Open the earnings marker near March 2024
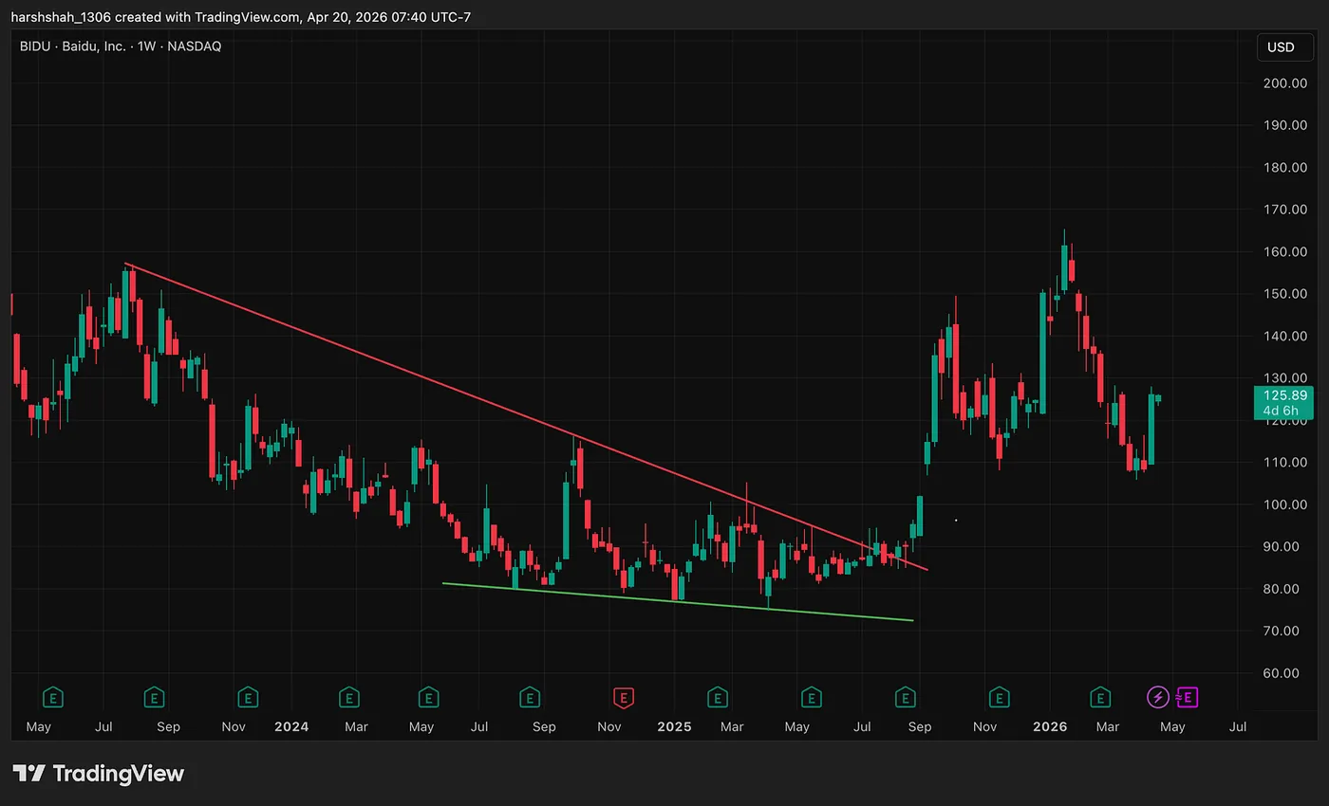Viewport: 1329px width, 806px height. tap(349, 698)
